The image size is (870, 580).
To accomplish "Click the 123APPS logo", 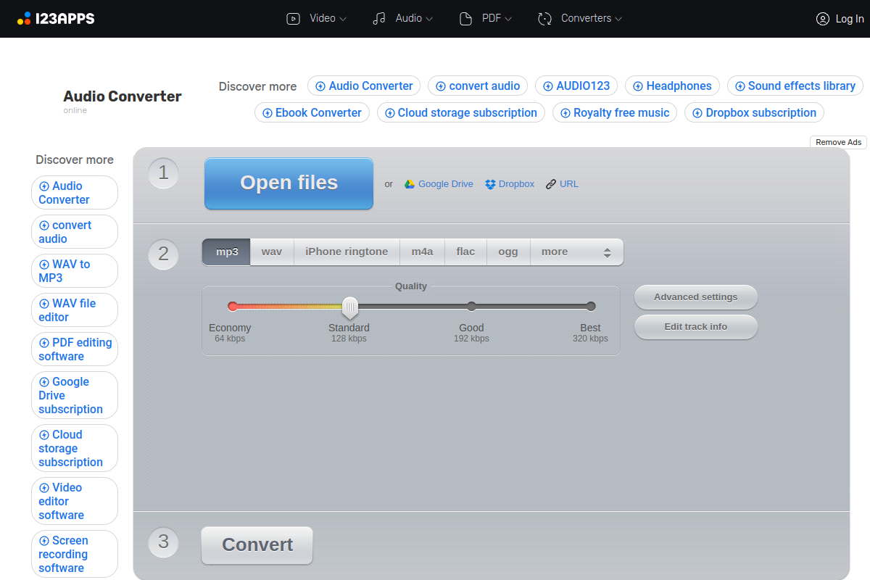I will click(x=55, y=18).
